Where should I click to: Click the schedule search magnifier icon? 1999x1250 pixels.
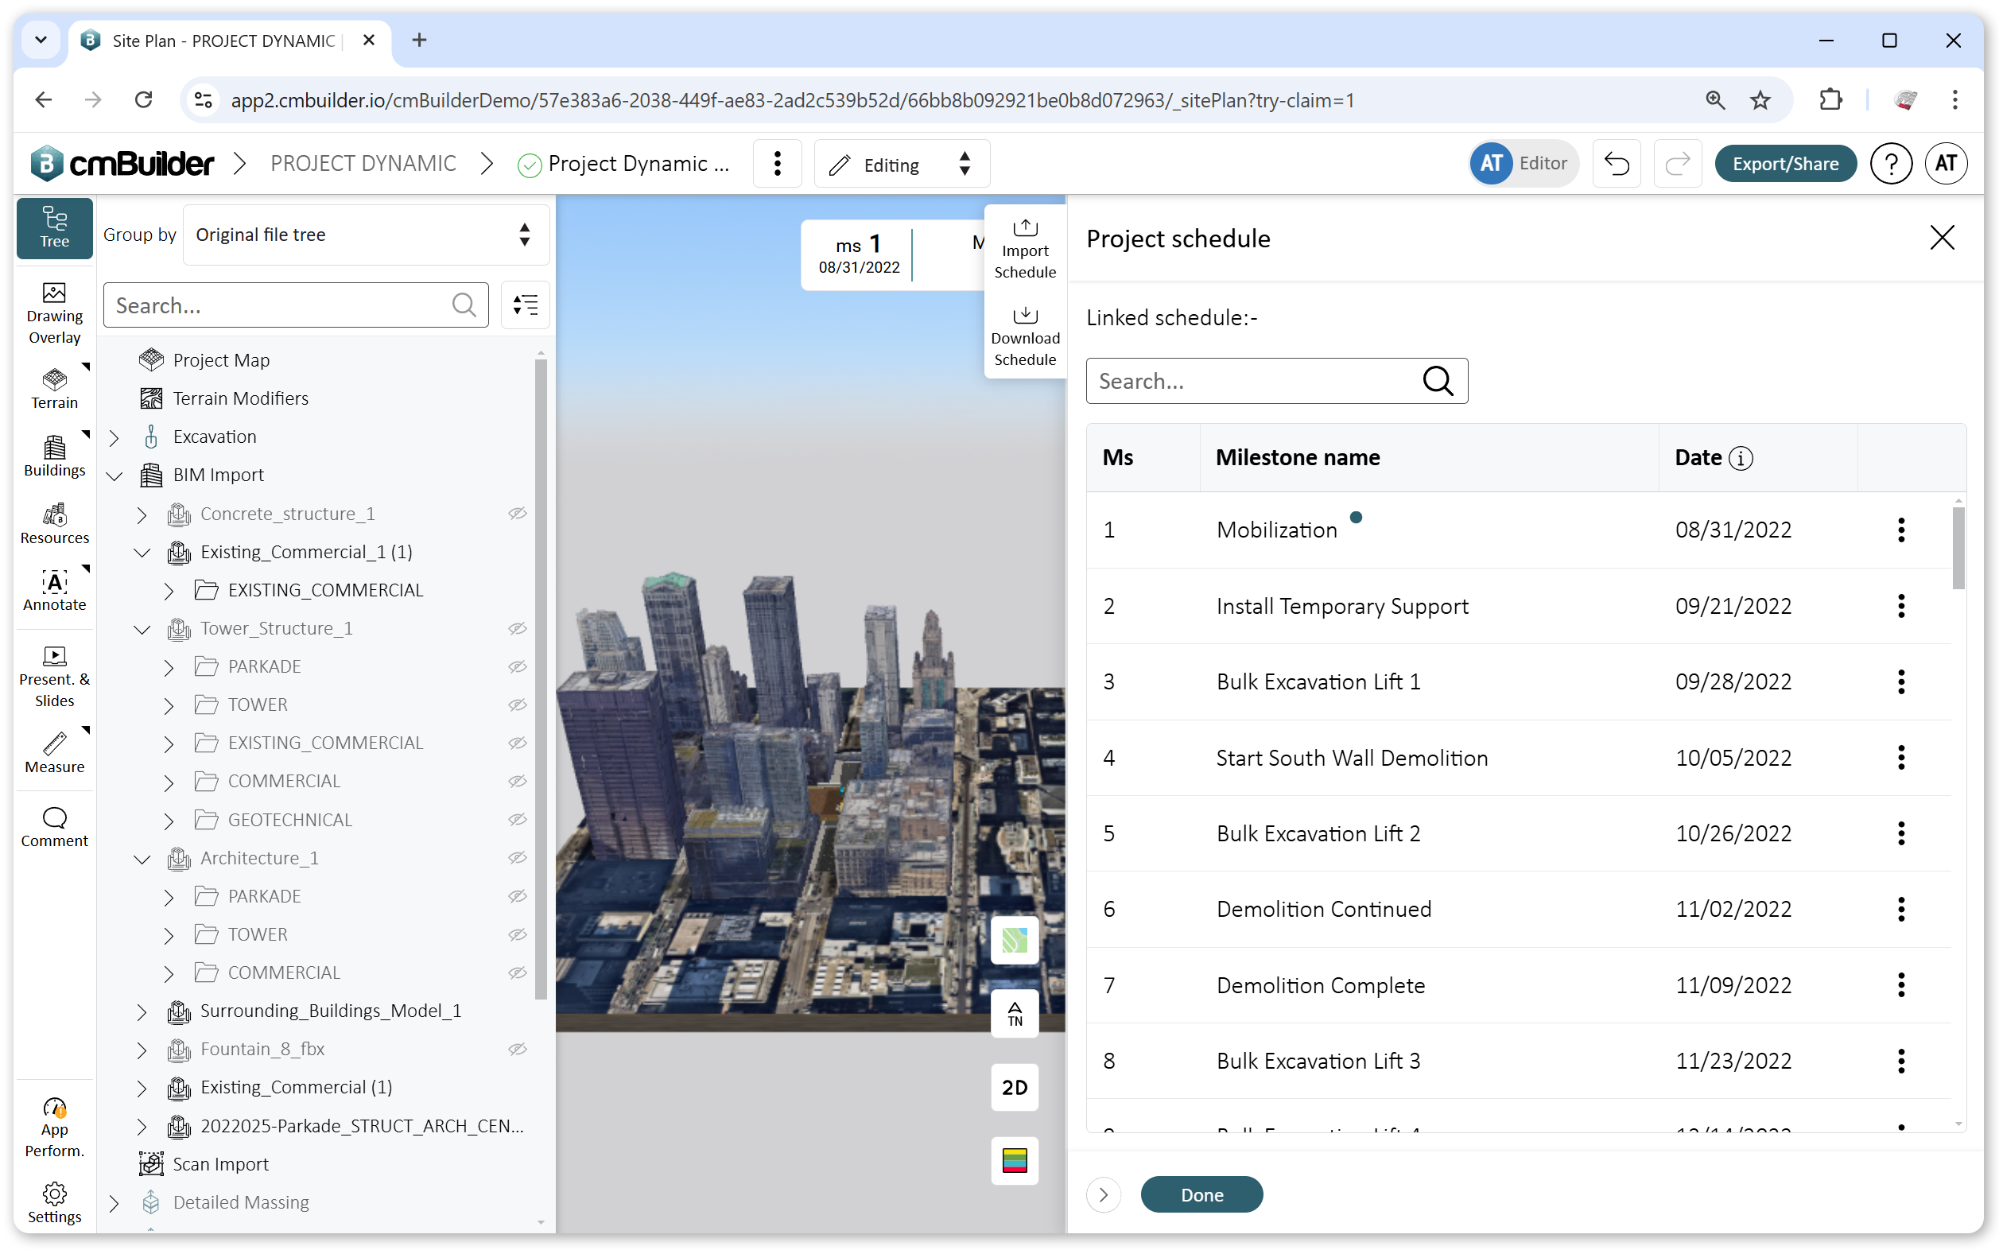[1437, 381]
